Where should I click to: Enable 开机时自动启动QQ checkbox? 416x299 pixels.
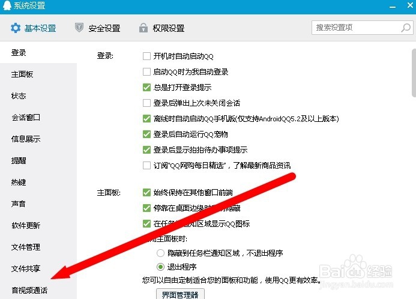pos(146,56)
